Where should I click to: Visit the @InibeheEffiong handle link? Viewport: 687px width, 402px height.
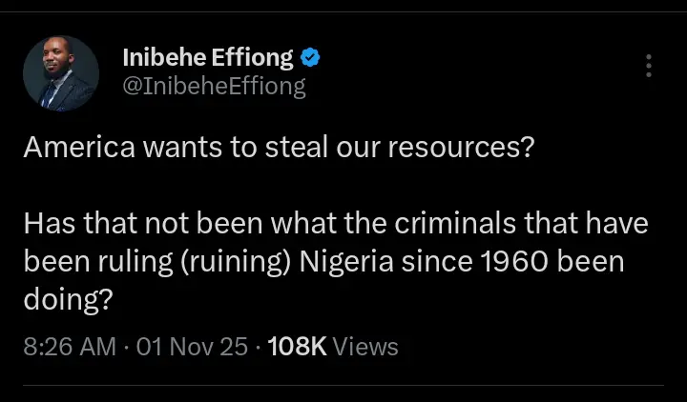[214, 87]
